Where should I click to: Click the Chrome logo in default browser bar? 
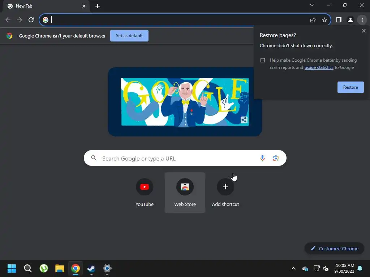[9, 36]
